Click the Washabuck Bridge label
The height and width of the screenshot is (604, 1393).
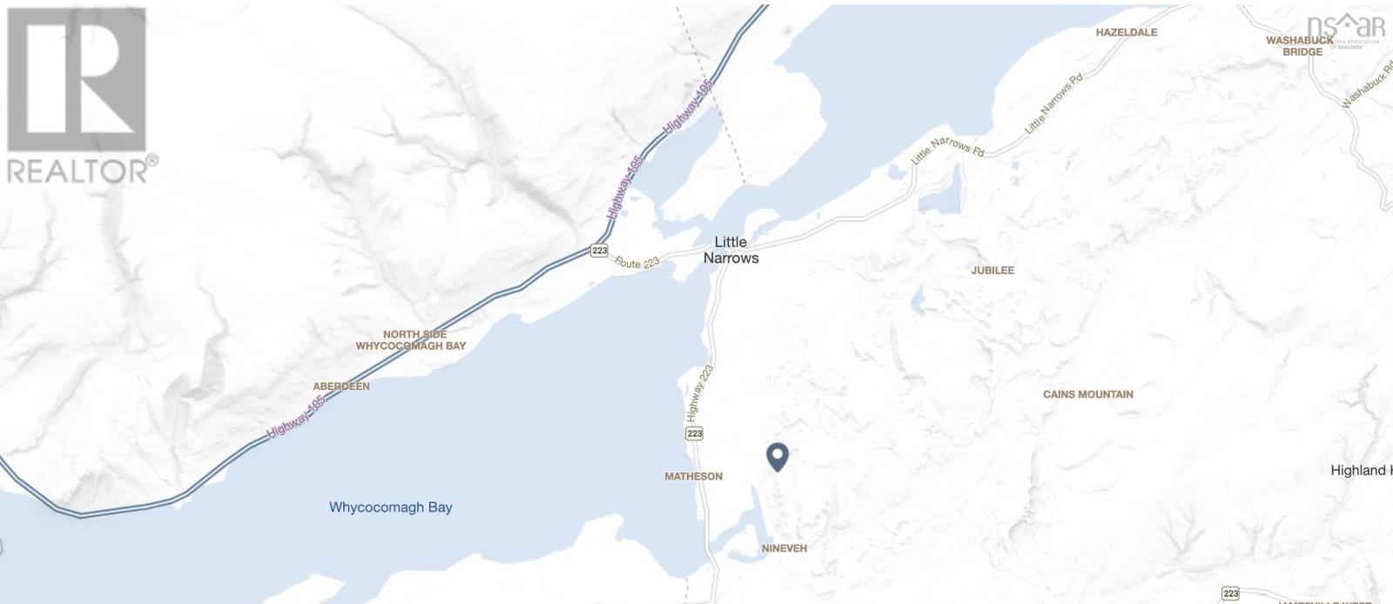point(1300,46)
